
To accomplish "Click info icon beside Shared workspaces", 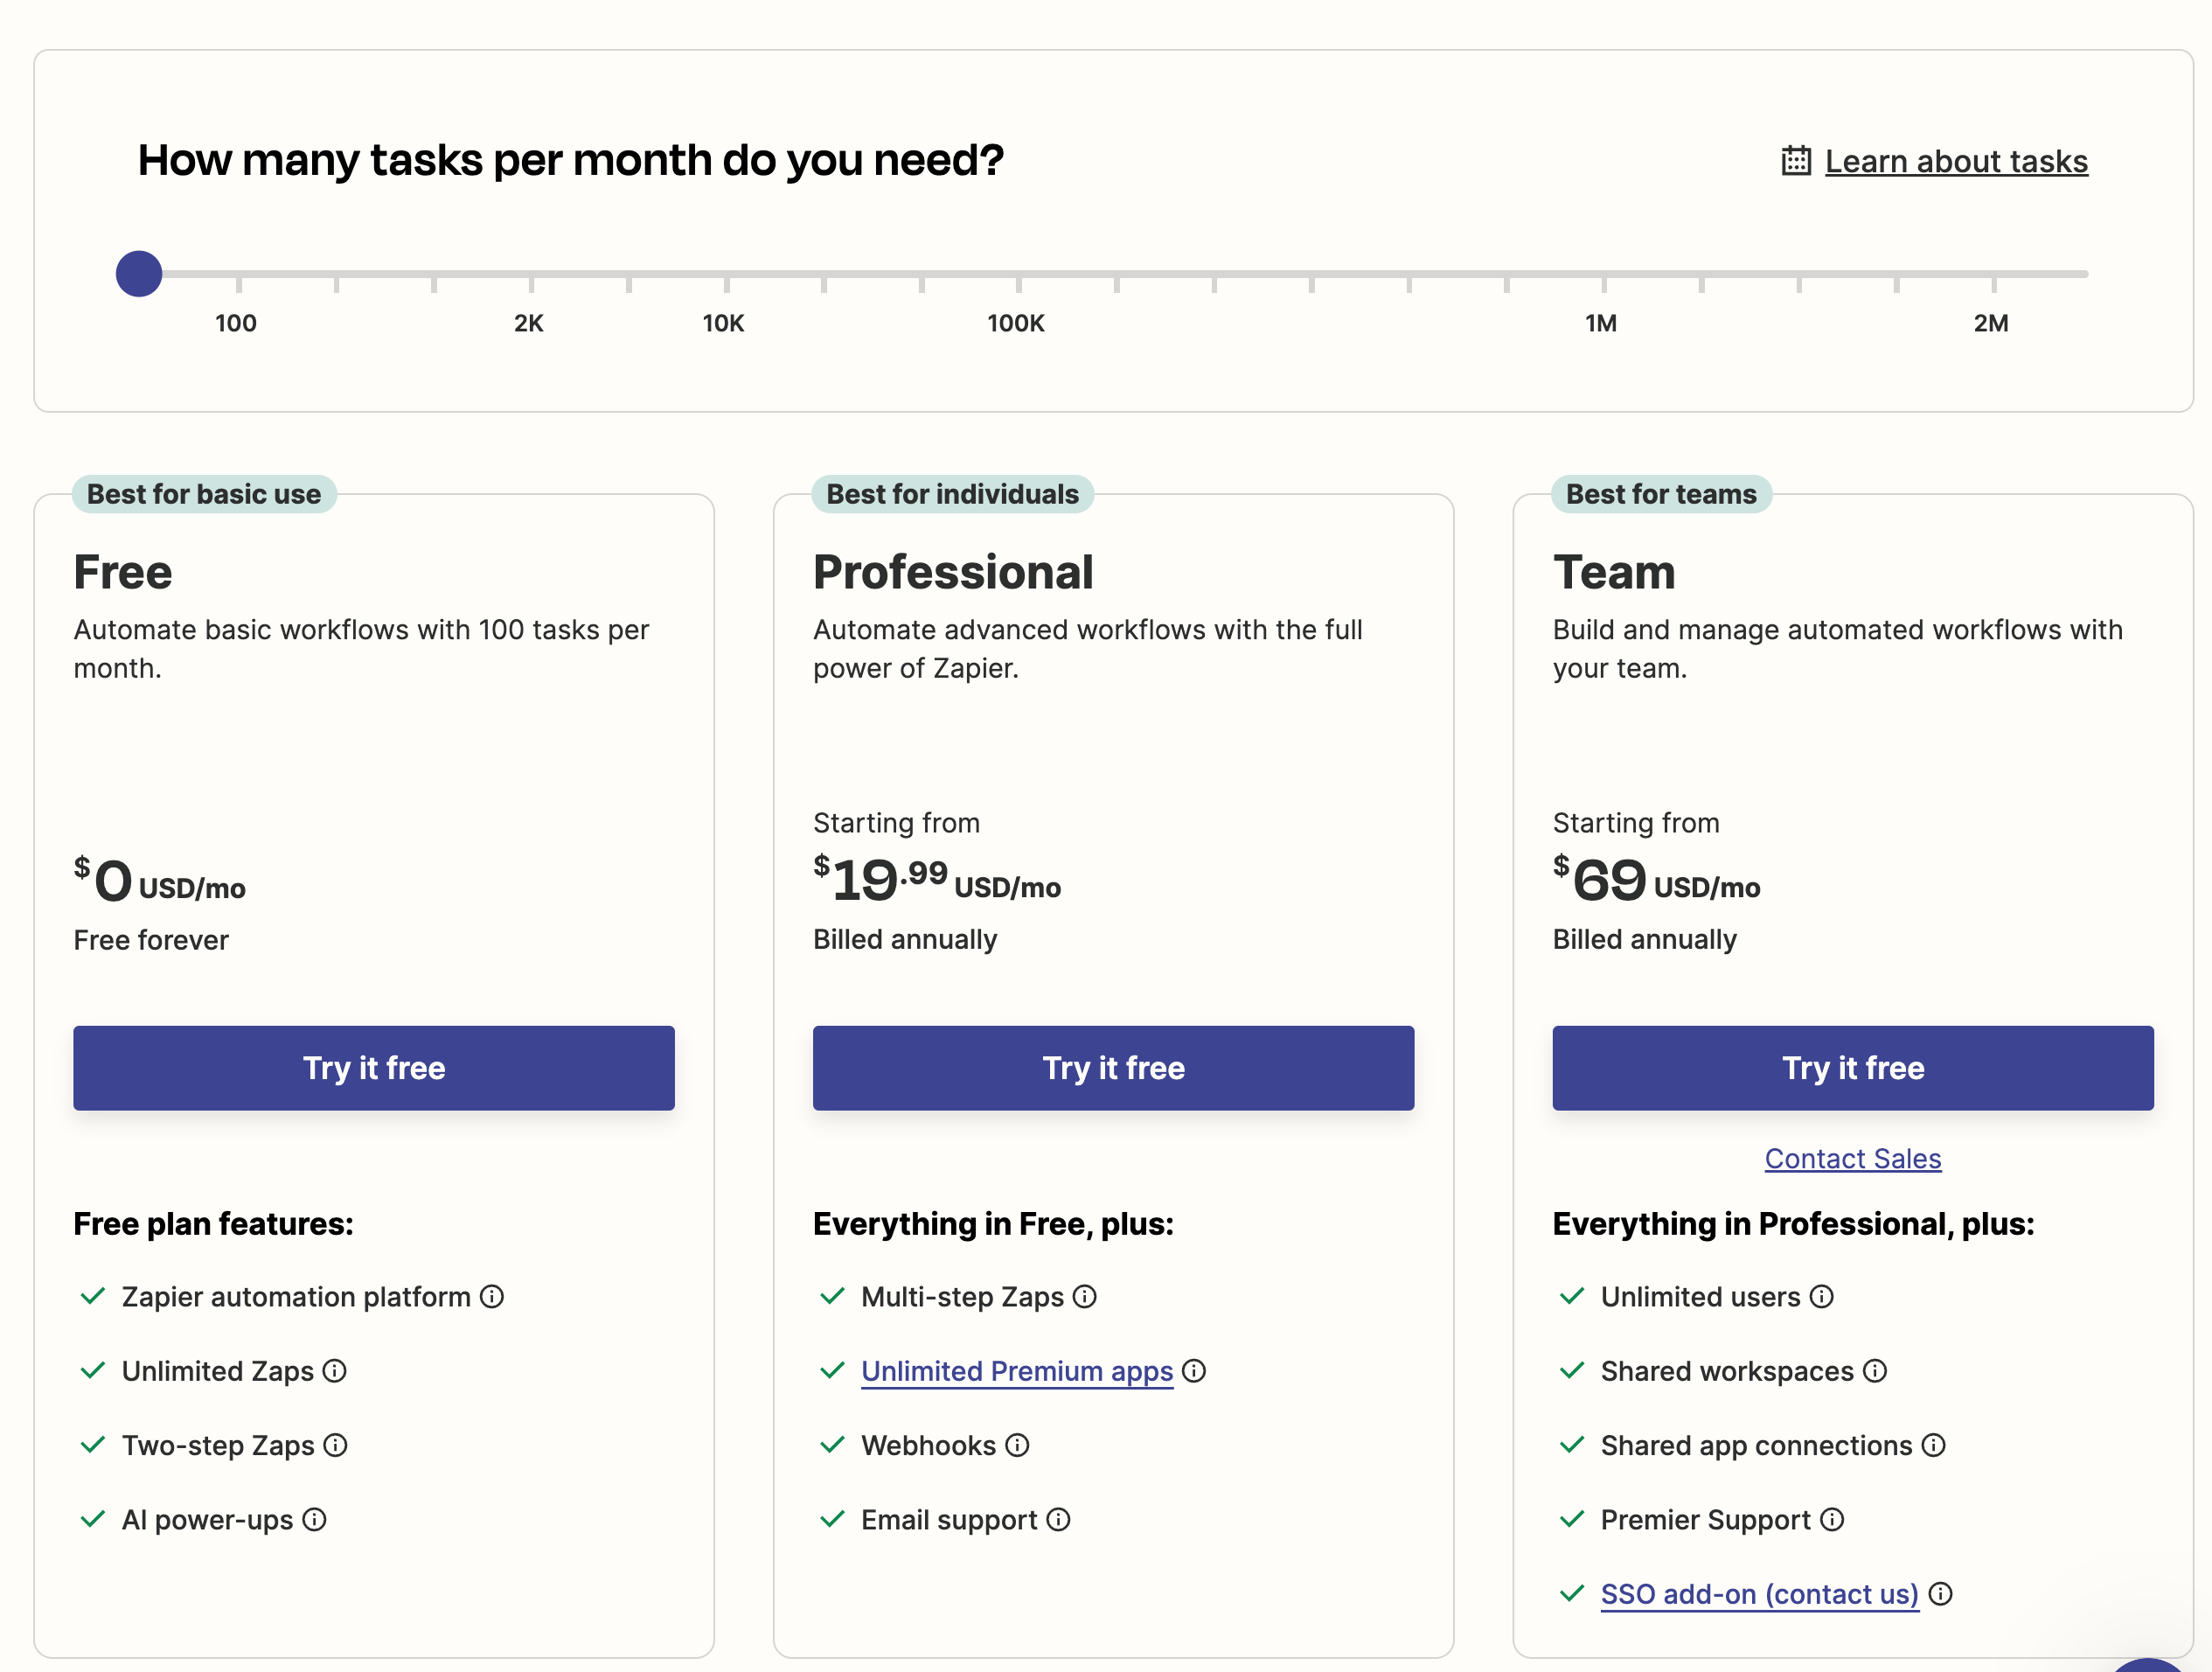I will [1874, 1370].
